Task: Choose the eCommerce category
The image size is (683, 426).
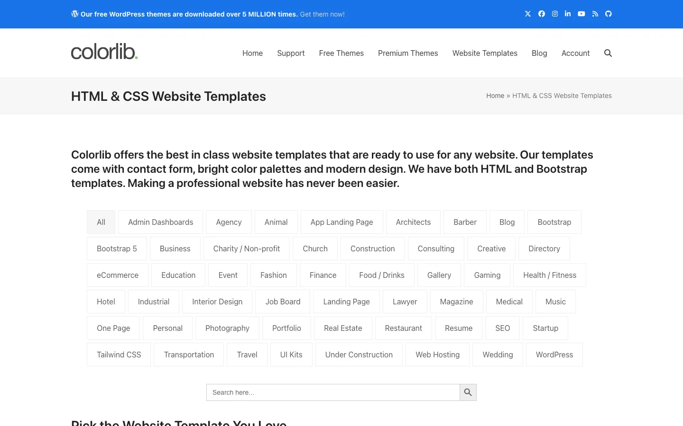Action: [x=118, y=275]
